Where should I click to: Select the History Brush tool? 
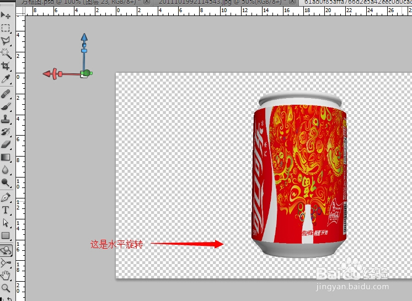pos(6,132)
